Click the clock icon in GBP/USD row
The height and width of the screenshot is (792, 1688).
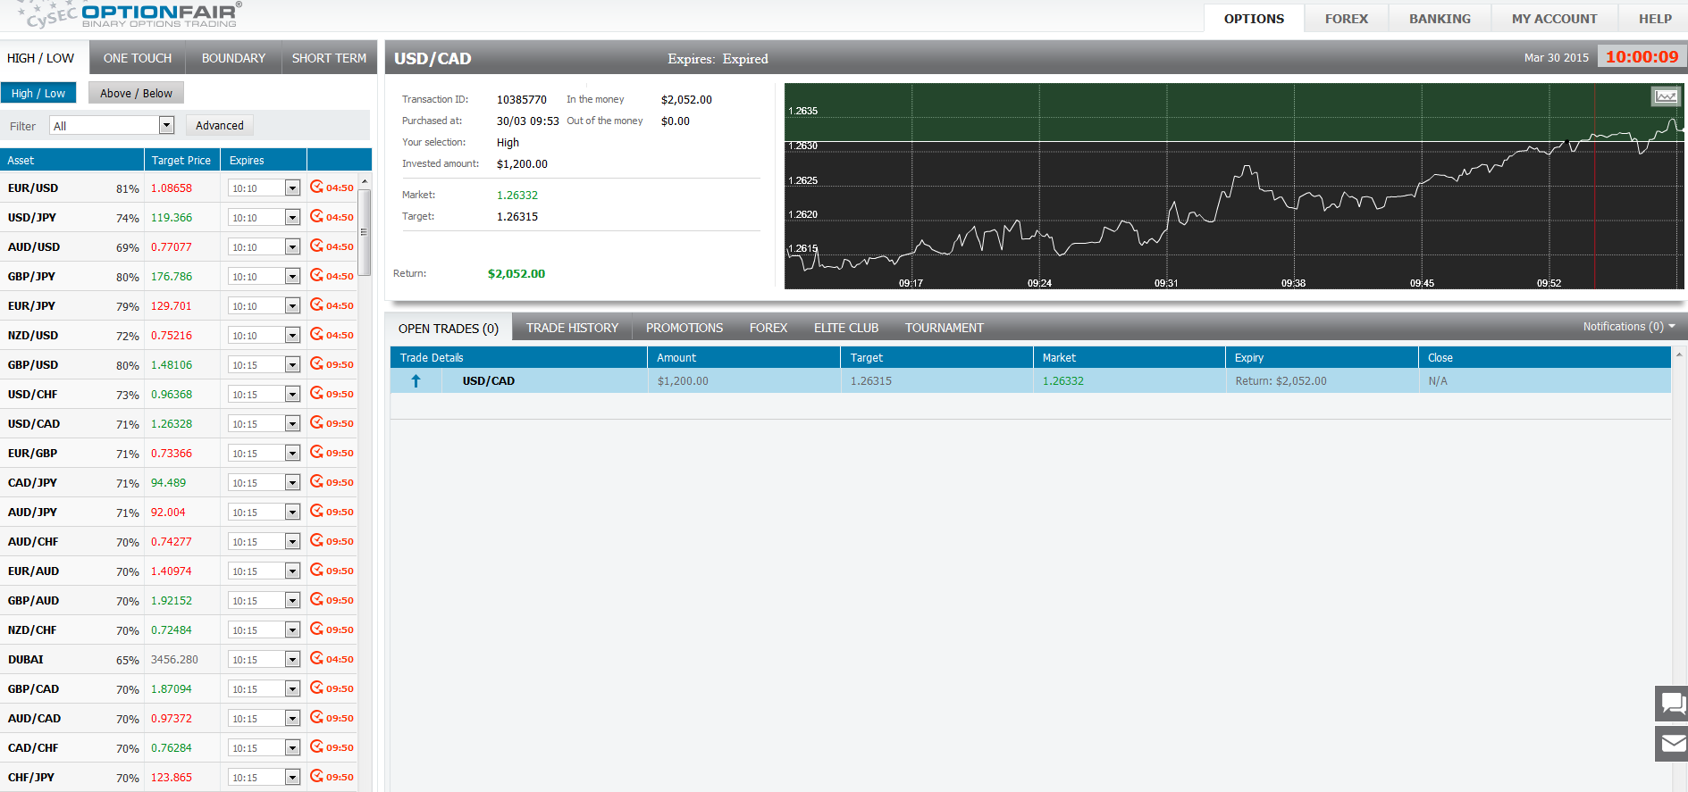point(316,363)
